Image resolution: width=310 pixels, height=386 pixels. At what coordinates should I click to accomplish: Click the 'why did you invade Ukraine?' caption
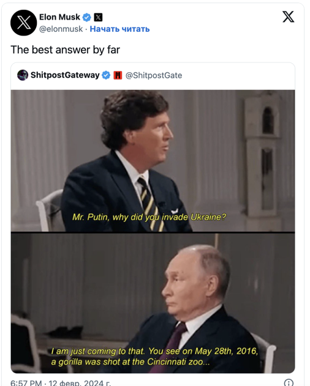click(x=169, y=217)
